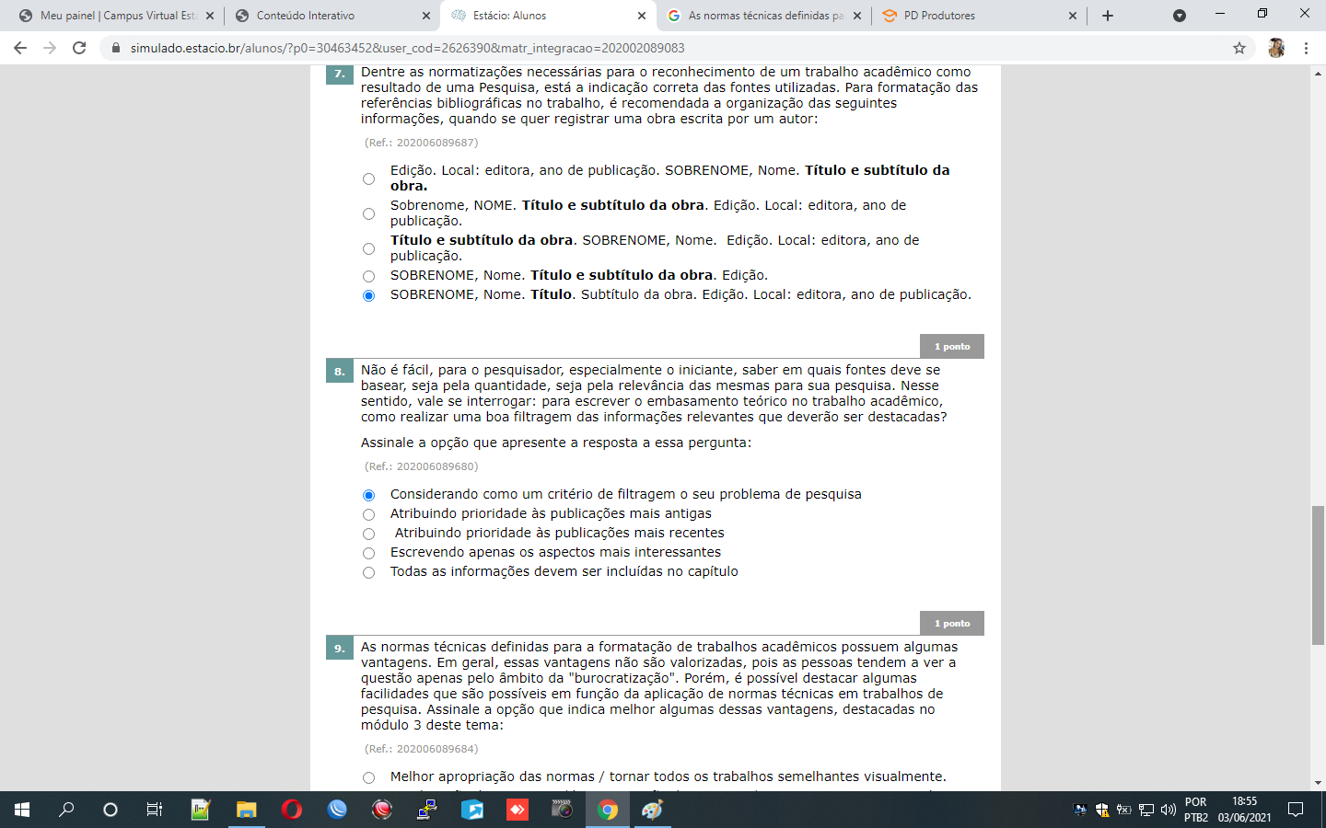Click the volume icon in system tray
The width and height of the screenshot is (1326, 828).
click(x=1168, y=810)
